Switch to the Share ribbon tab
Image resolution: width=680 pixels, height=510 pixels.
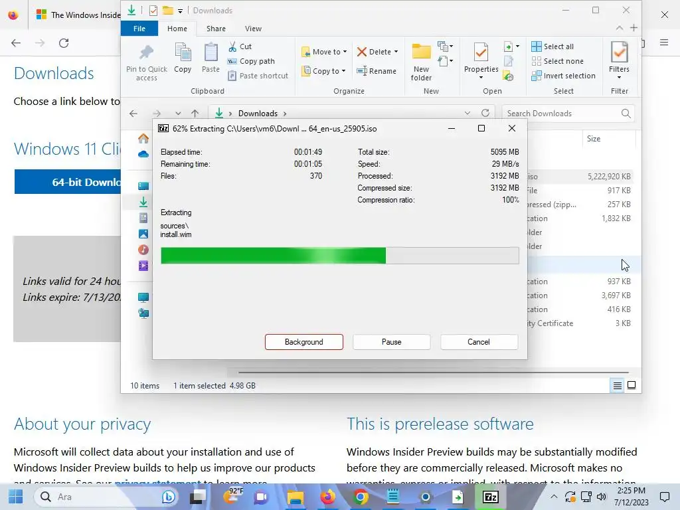pyautogui.click(x=216, y=29)
